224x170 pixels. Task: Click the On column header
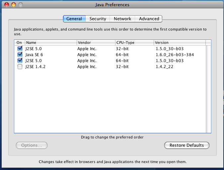pos(19,42)
